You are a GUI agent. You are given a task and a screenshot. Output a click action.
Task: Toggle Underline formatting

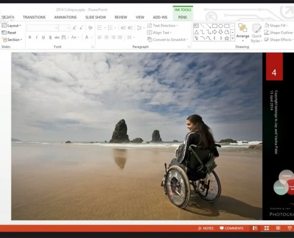click(x=43, y=37)
